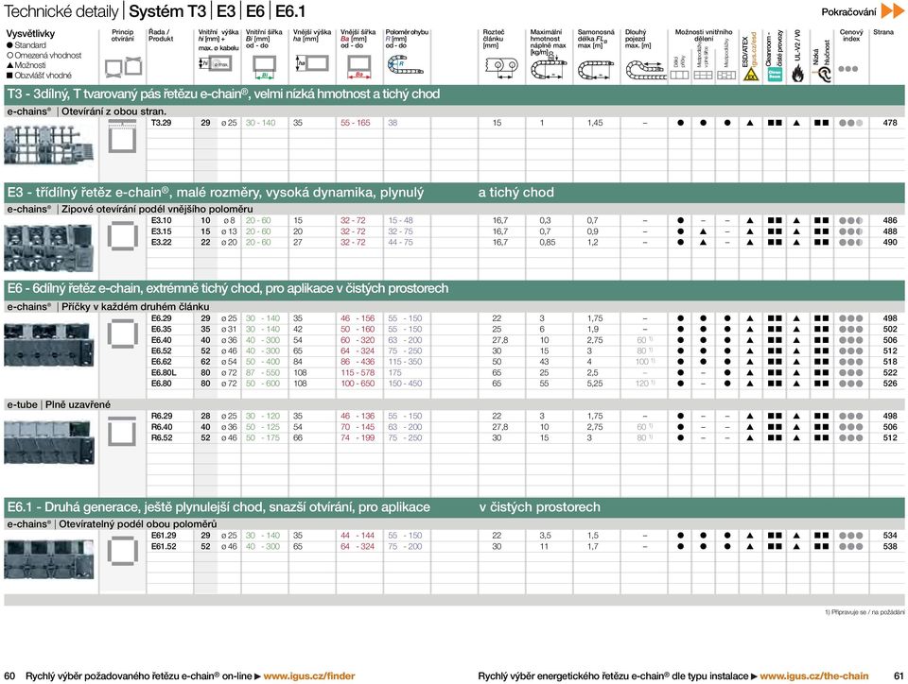Click the E3 třídílný řetěz section header
The width and height of the screenshot is (908, 684).
(x=454, y=193)
